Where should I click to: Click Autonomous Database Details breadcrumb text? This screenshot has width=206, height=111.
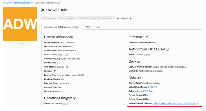[47, 3]
